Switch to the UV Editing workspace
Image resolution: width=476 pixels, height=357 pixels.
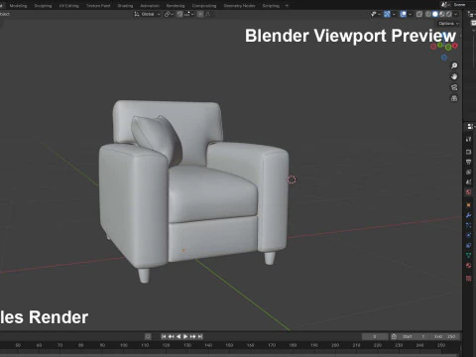tap(69, 6)
